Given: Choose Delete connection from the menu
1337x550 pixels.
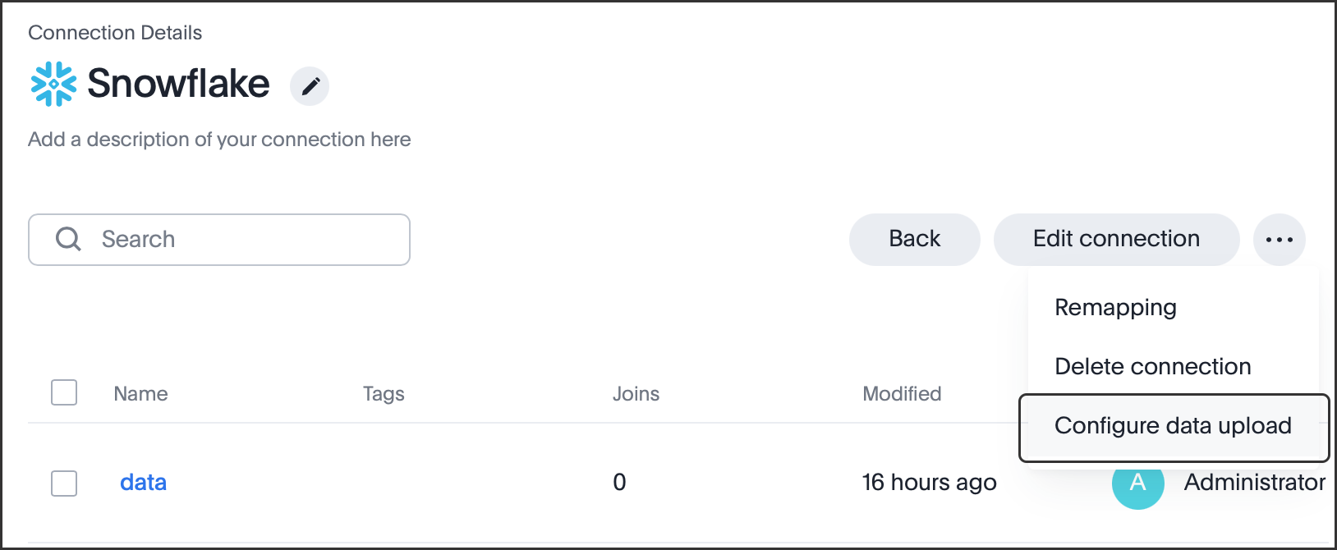Looking at the screenshot, I should pyautogui.click(x=1152, y=366).
